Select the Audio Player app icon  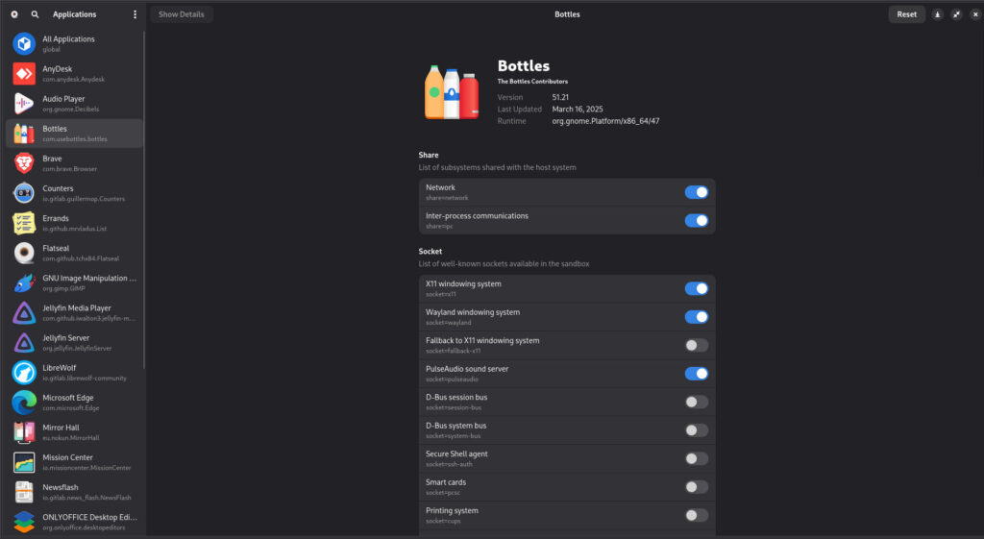point(24,104)
